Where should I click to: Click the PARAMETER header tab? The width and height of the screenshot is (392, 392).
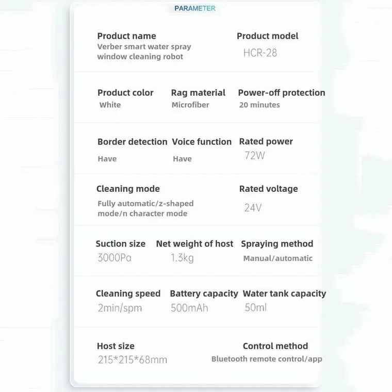(195, 8)
